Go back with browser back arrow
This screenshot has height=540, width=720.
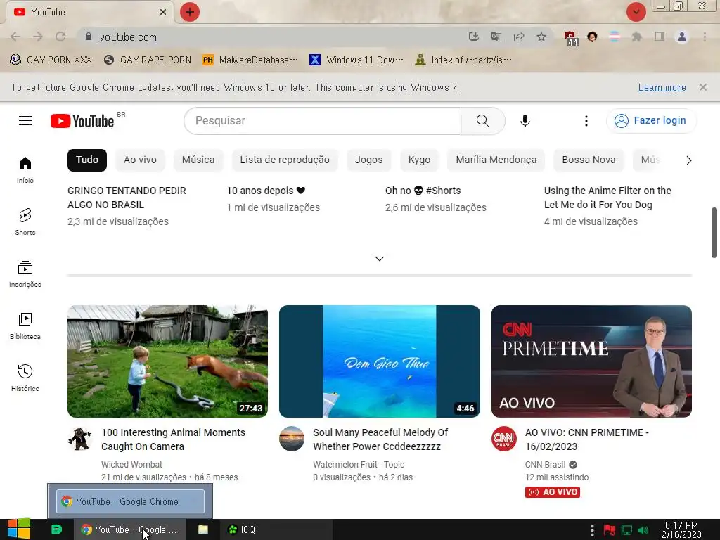tap(15, 37)
